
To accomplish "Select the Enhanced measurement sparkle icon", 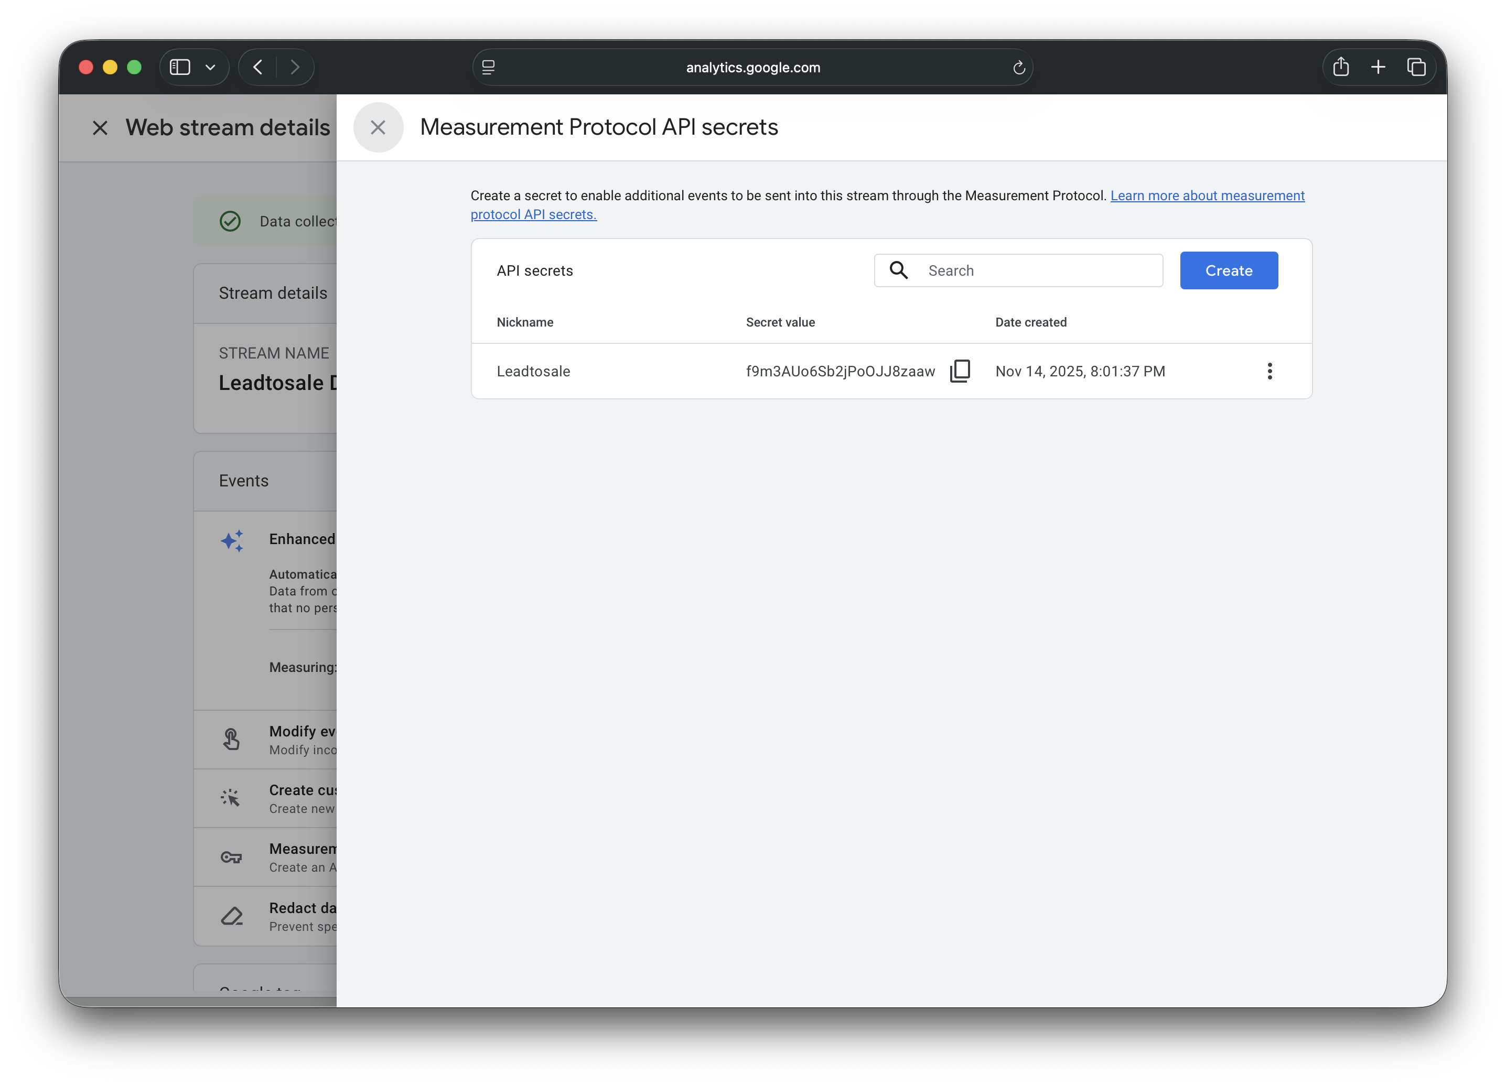I will [232, 540].
